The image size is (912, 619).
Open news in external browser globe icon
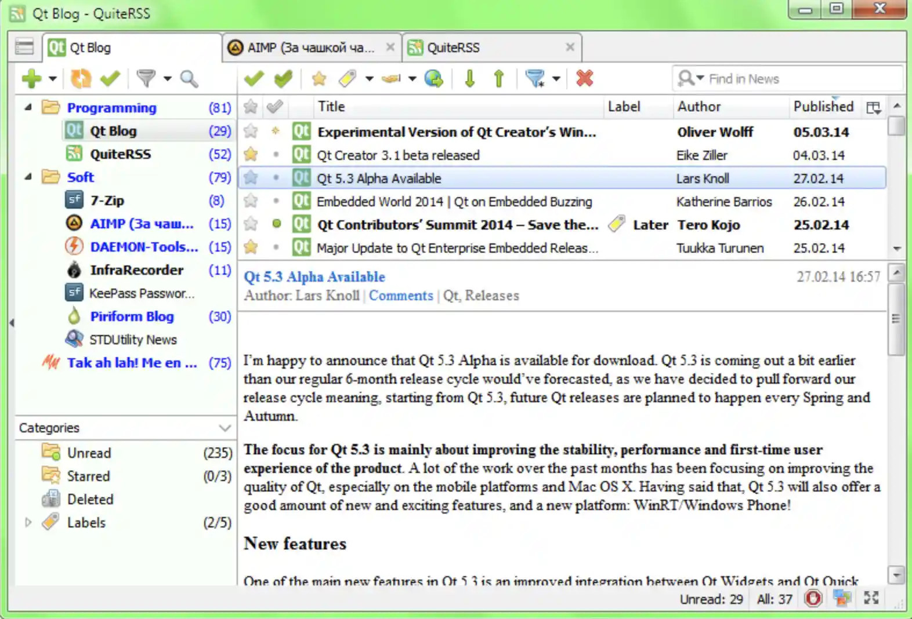(x=433, y=78)
